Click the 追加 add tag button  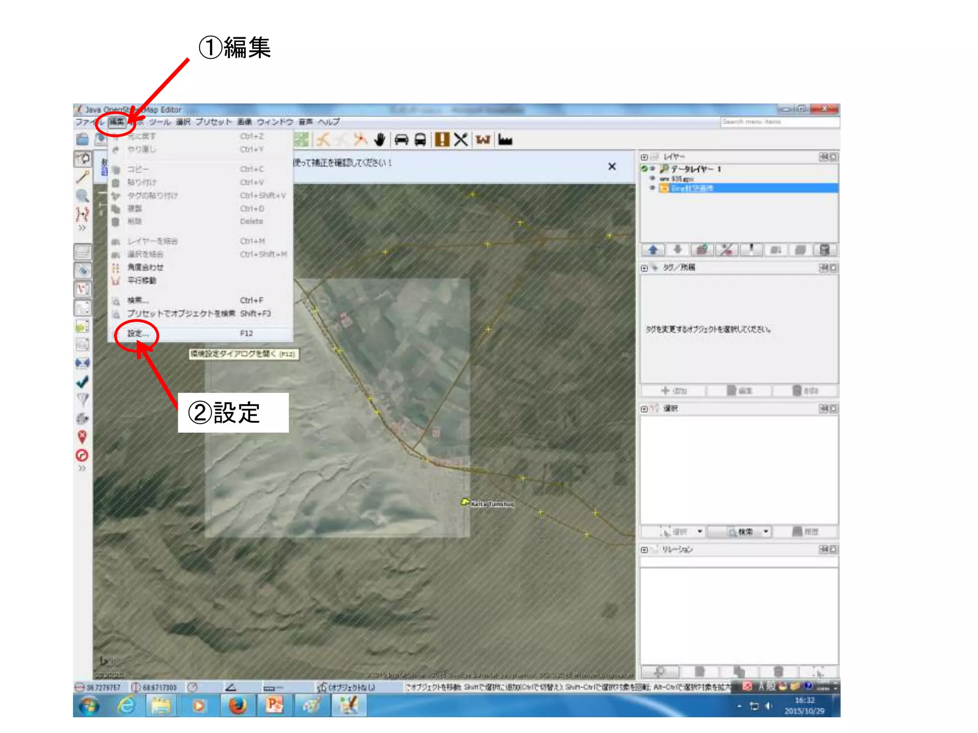(x=673, y=391)
